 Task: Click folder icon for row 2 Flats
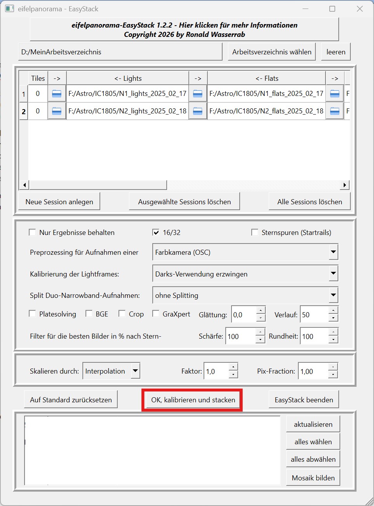(198, 111)
